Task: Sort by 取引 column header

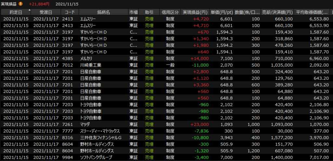Action: pos(149,12)
